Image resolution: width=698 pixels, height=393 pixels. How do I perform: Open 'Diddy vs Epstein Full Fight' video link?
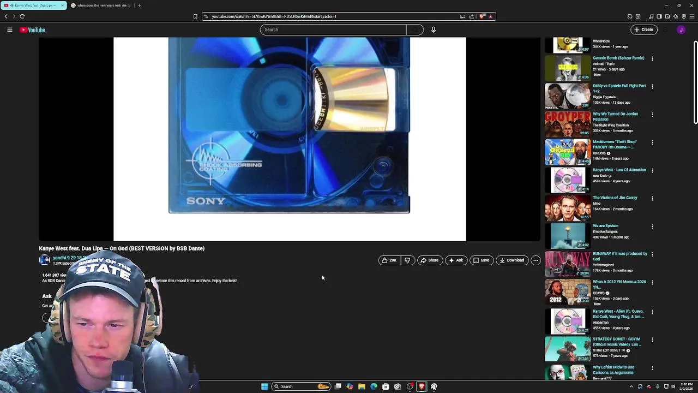[619, 88]
